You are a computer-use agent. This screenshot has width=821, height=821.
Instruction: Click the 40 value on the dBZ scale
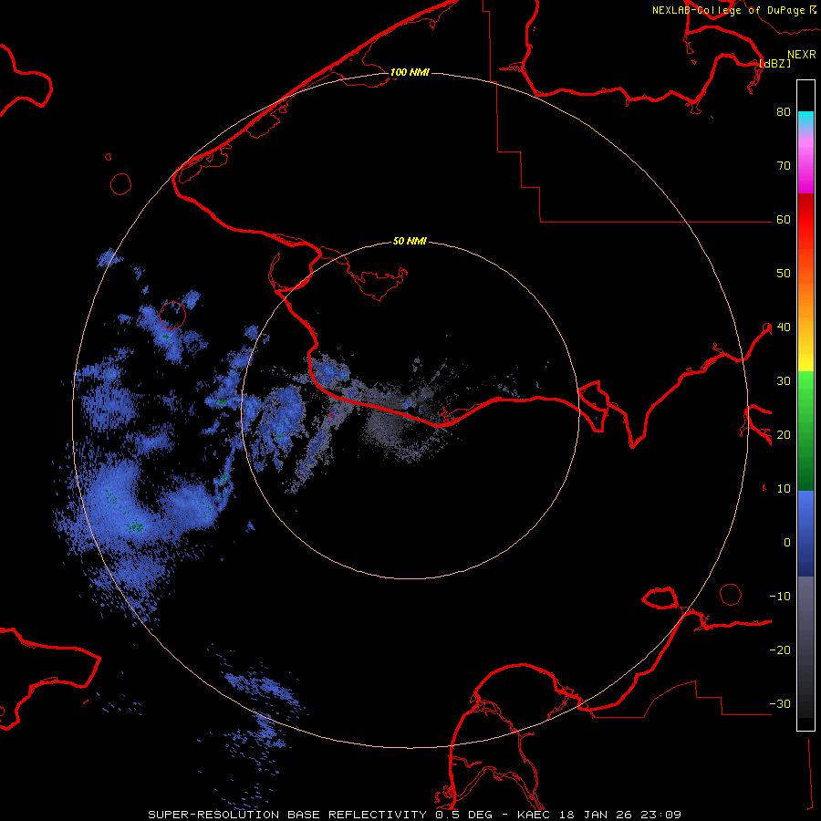[x=784, y=327]
